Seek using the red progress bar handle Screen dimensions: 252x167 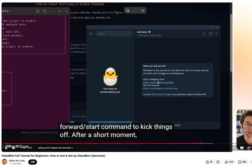coord(201,144)
